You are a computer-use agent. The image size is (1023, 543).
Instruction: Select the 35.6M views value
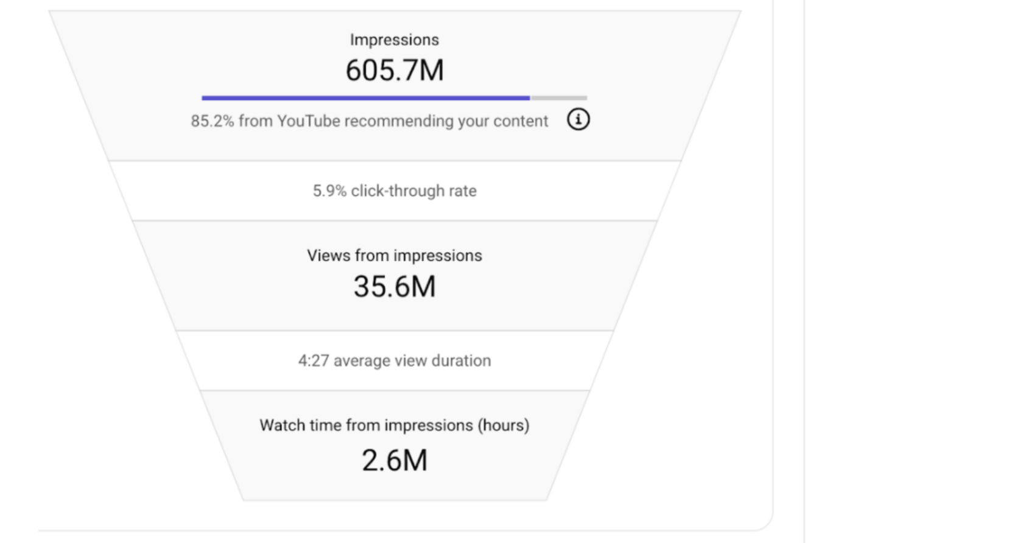pyautogui.click(x=394, y=287)
